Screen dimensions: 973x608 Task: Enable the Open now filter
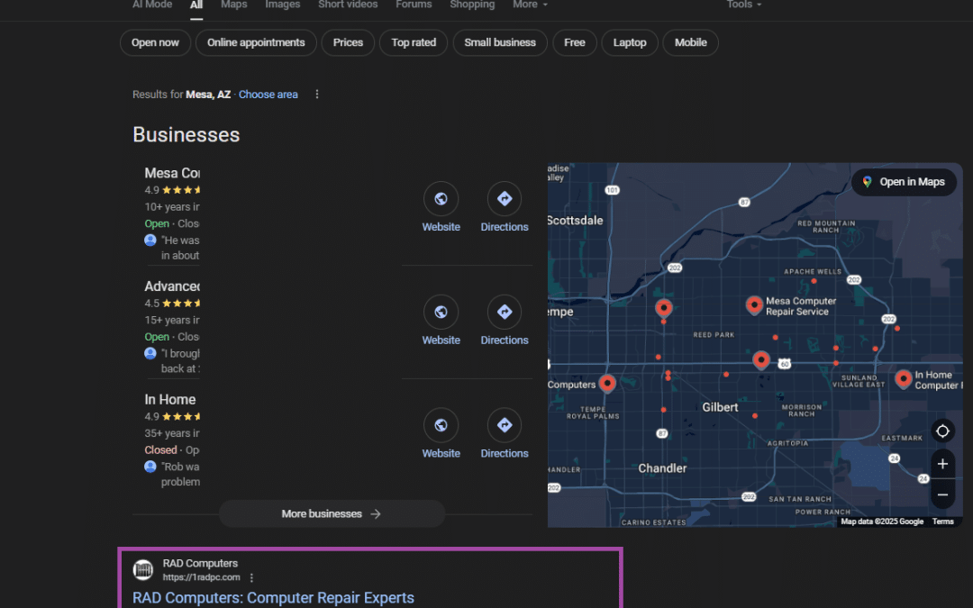click(154, 42)
